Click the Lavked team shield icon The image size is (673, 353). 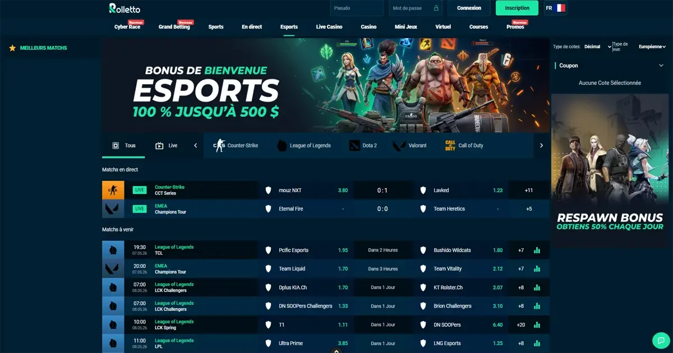pos(423,191)
